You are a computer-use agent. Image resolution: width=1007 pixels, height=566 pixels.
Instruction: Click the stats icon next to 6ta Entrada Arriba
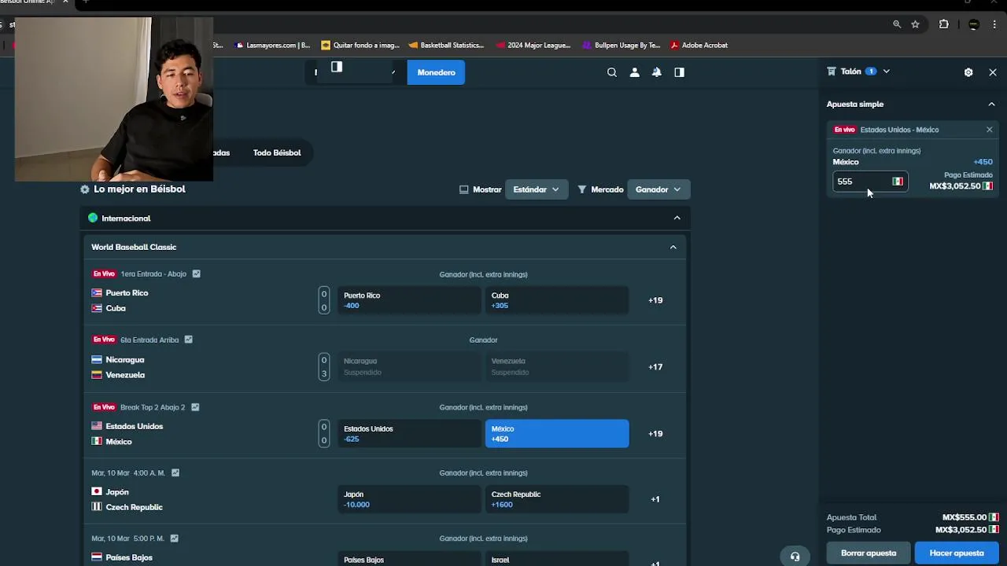pos(188,340)
